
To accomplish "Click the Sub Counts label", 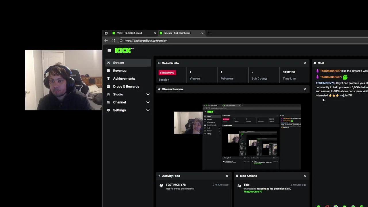I will pos(259,78).
